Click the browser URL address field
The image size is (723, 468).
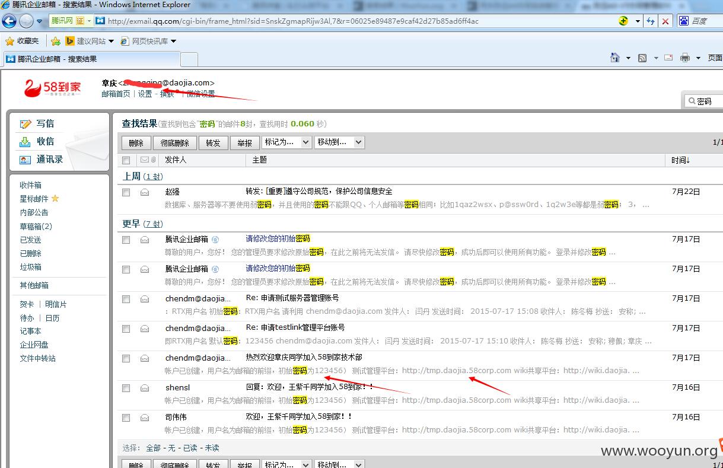356,21
